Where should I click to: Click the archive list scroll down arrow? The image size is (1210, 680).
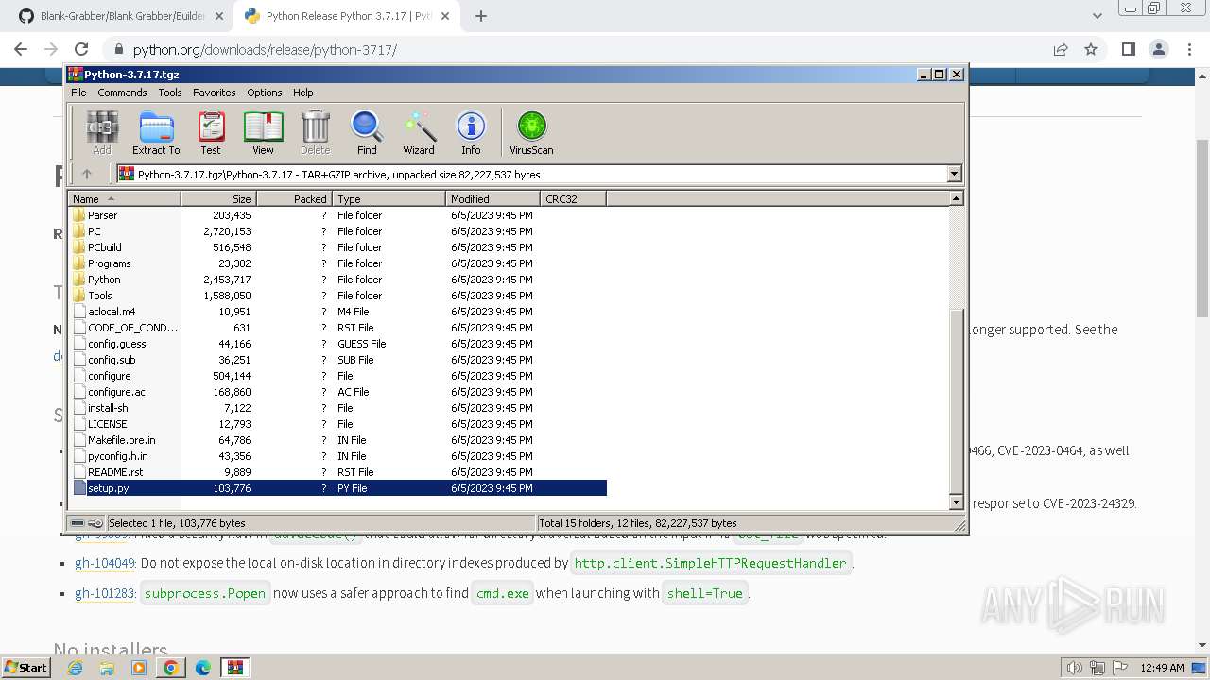(x=956, y=502)
